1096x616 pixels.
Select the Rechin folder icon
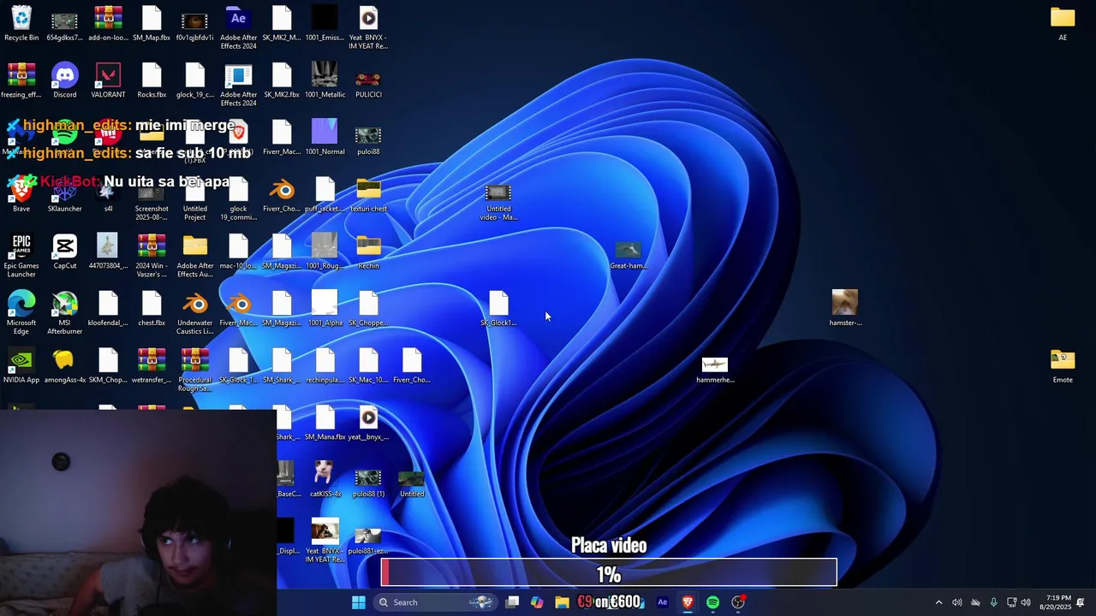pyautogui.click(x=368, y=252)
